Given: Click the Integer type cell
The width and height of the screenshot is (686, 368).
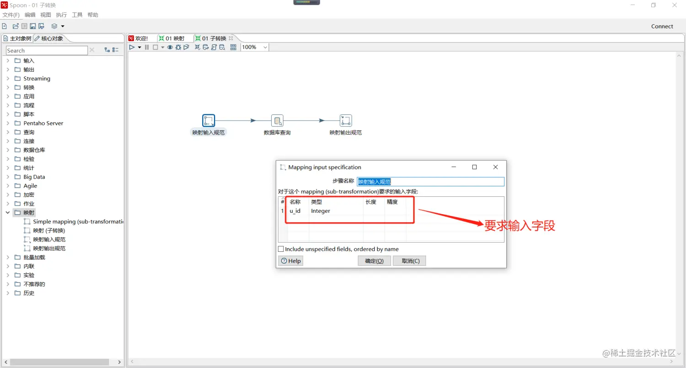Looking at the screenshot, I should (336, 211).
